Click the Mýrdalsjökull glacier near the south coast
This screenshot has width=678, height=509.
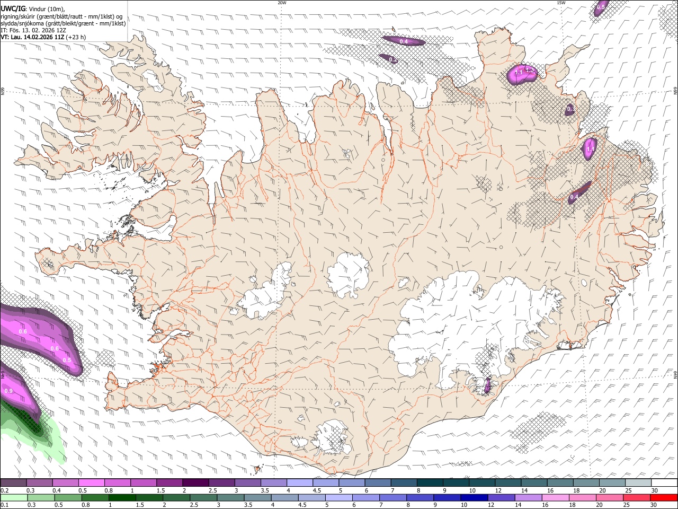click(x=332, y=438)
